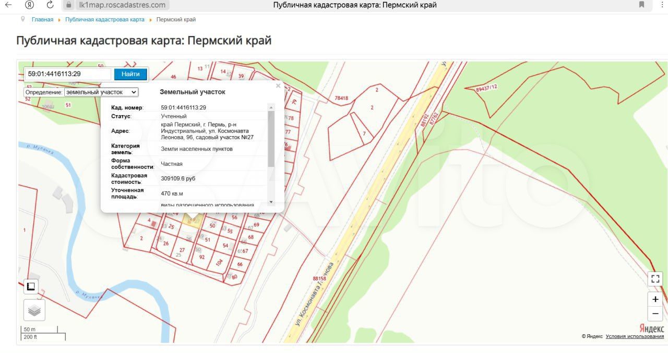Screen dimensions: 668x353
Task: Click the 'Пермский край' breadcrumb text
Action: click(x=176, y=19)
